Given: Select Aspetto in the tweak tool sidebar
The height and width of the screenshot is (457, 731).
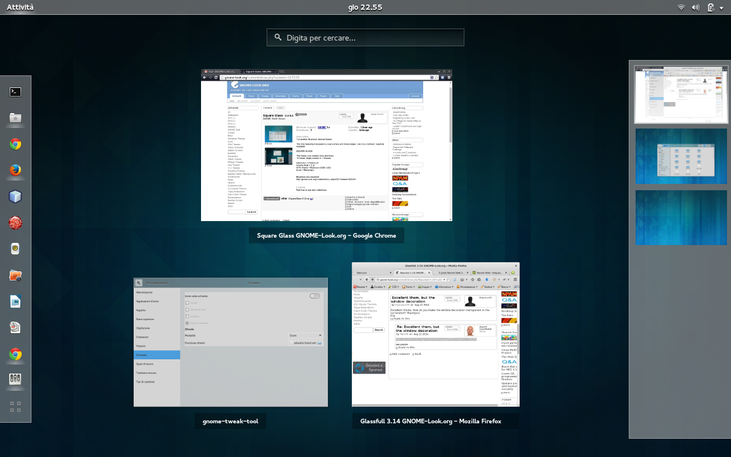Looking at the screenshot, I should pyautogui.click(x=157, y=310).
